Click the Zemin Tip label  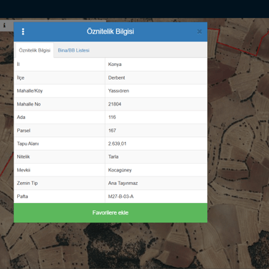click(x=27, y=183)
